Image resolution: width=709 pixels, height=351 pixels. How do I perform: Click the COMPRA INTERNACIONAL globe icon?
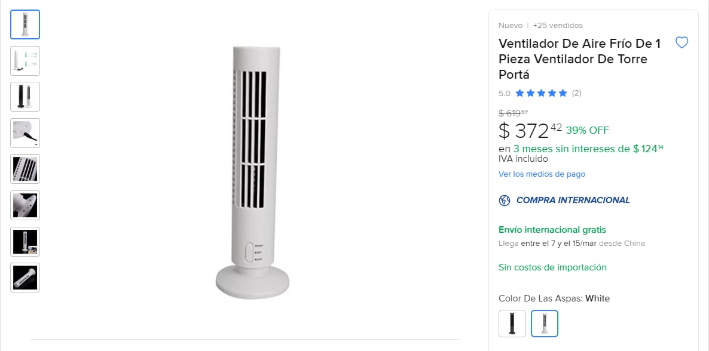(505, 200)
